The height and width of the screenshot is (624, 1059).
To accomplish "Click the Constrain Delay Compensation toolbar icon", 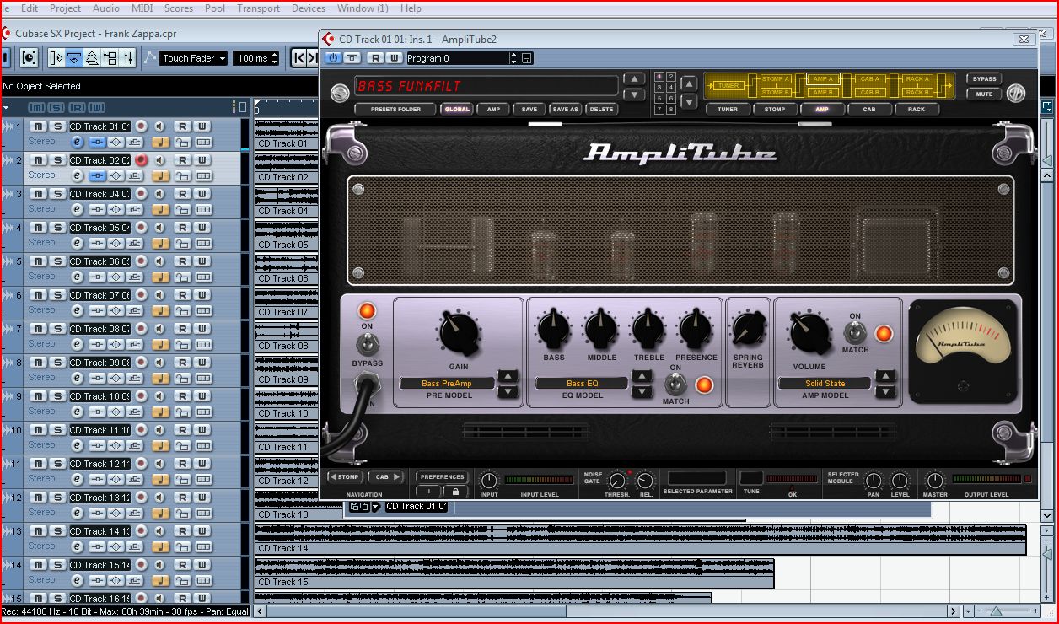I will (x=29, y=58).
